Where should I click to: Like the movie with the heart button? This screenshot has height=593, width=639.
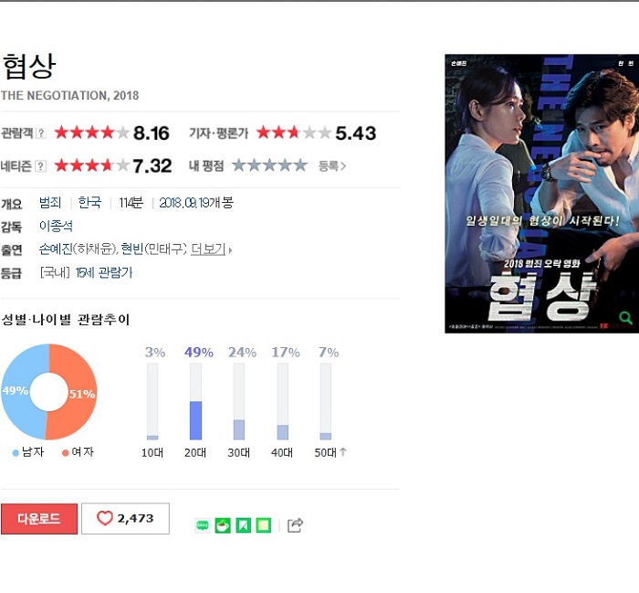(126, 518)
